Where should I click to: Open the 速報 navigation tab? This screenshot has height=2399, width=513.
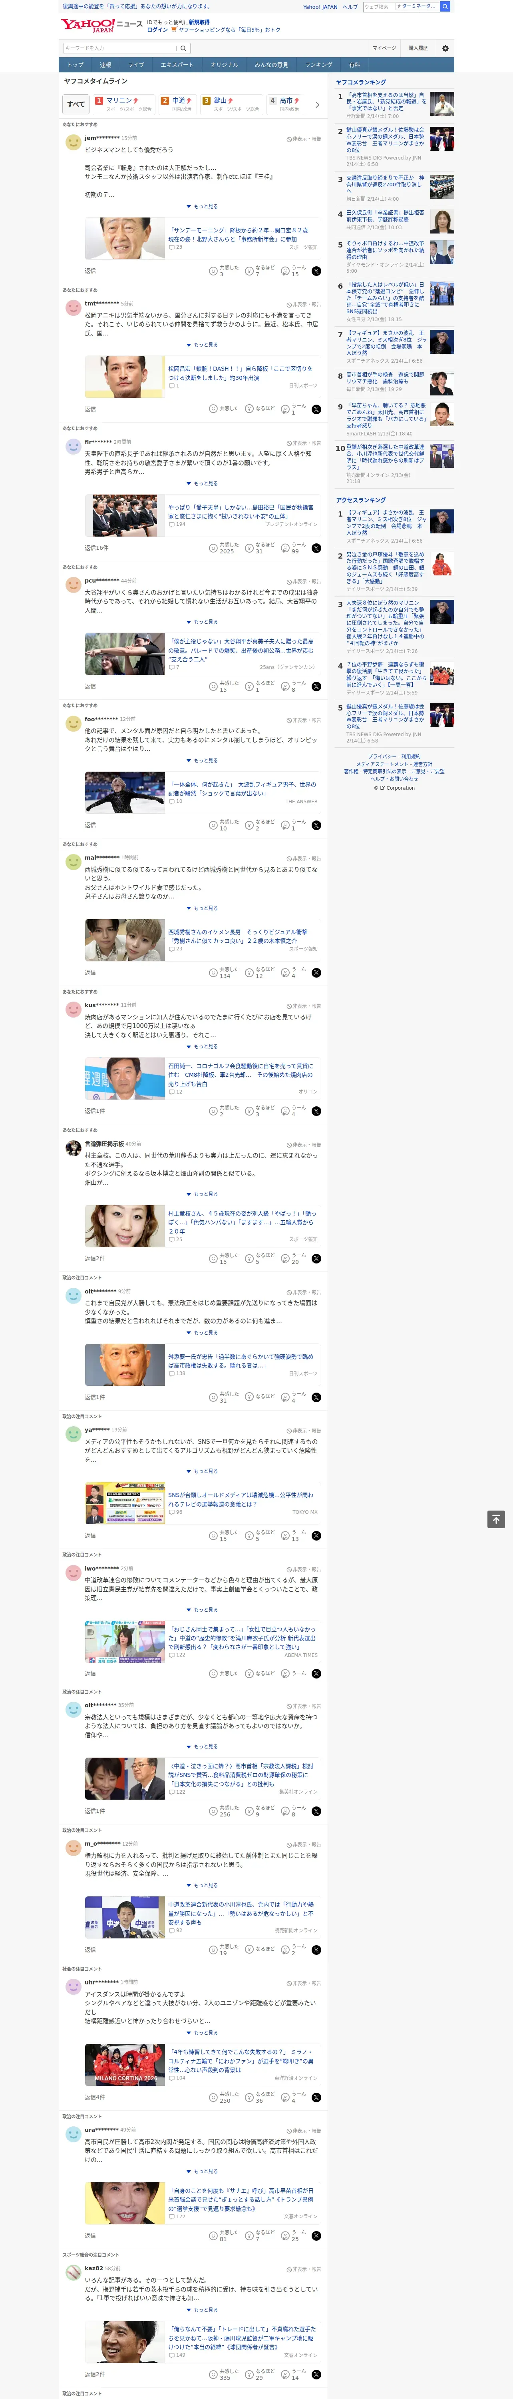[x=105, y=65]
